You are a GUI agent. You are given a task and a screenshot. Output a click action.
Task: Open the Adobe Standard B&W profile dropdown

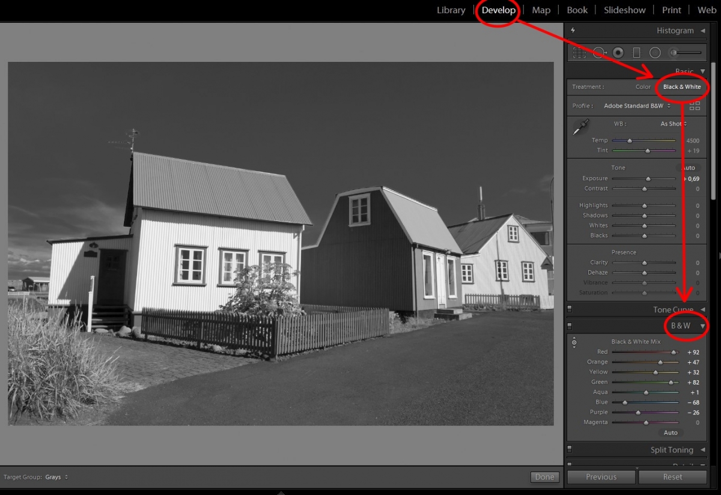pyautogui.click(x=637, y=106)
